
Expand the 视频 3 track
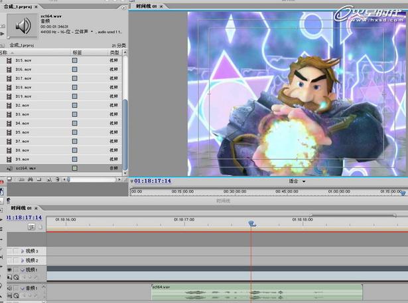tap(23, 251)
